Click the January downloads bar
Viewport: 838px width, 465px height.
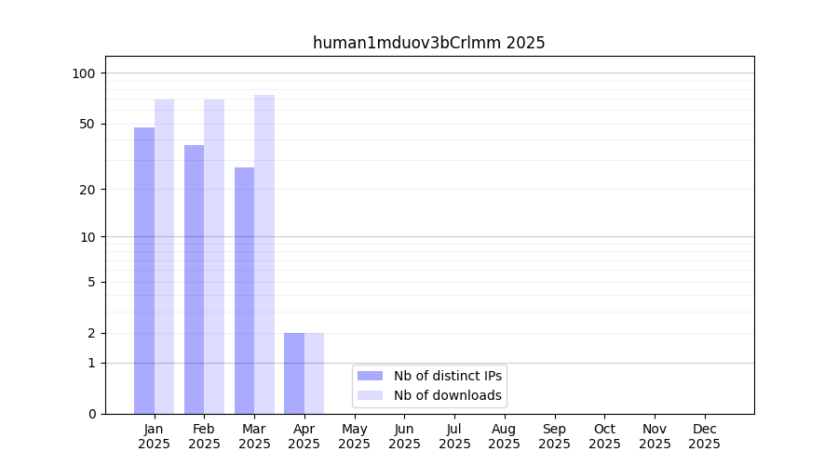pyautogui.click(x=165, y=256)
